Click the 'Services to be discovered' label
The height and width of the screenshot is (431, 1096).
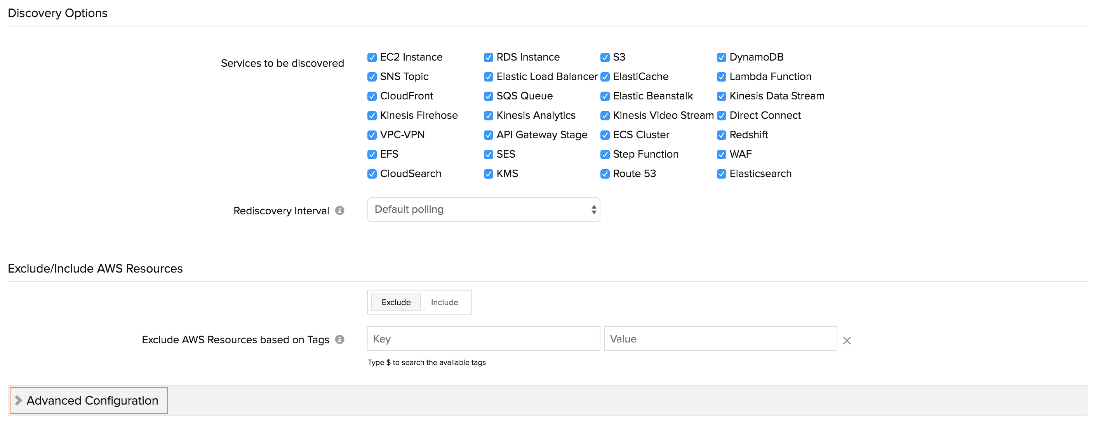click(x=282, y=63)
